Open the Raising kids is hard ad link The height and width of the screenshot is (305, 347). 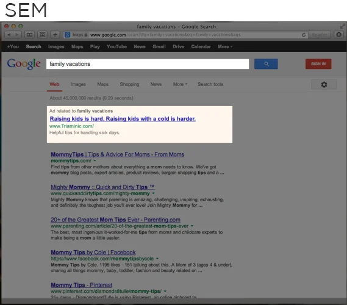[x=123, y=119]
